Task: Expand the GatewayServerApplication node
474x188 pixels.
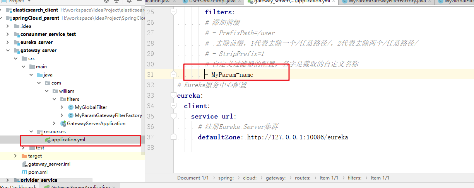Action: pos(54,124)
